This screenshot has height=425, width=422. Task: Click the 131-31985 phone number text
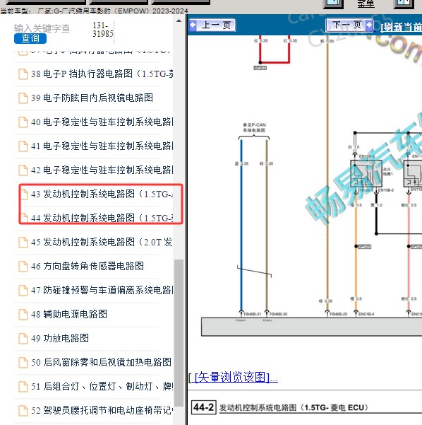pos(102,30)
